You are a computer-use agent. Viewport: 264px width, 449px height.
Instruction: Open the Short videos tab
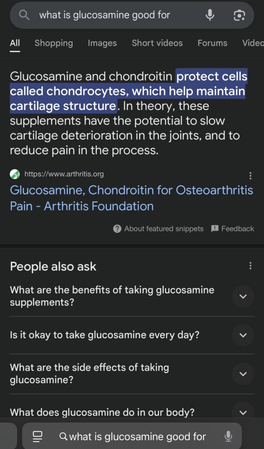tap(157, 43)
